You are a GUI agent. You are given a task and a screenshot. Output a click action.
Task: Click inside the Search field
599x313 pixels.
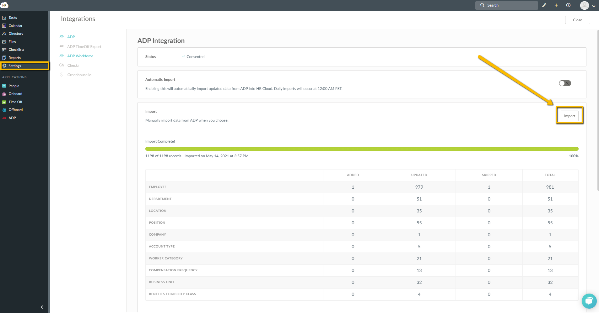tap(506, 5)
